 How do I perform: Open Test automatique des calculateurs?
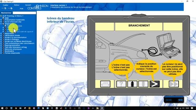tap(20, 43)
